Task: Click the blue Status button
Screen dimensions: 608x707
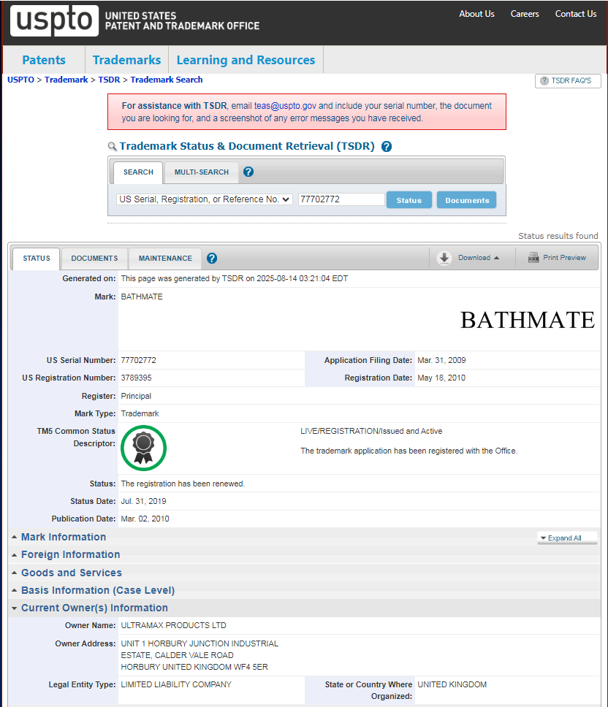Action: (x=408, y=200)
